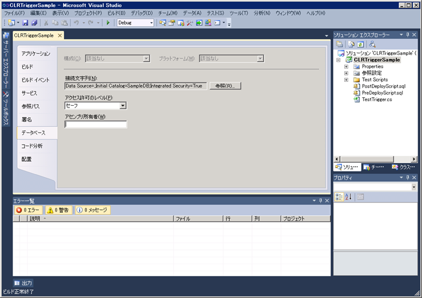Viewport: 422px width, 298px height.
Task: Select TestTrigger.cs in Solution Explorer
Action: point(377,100)
